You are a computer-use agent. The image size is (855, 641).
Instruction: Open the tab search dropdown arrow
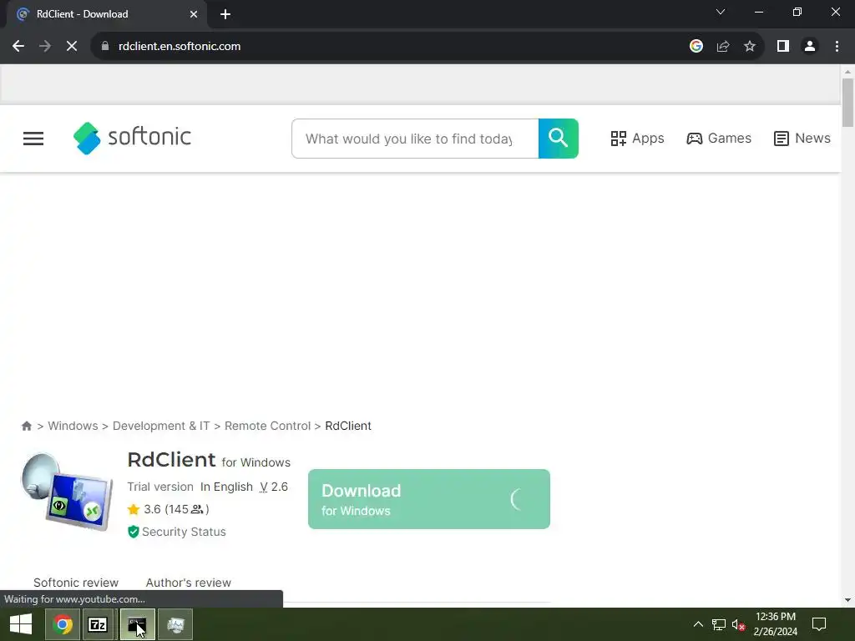pos(721,12)
